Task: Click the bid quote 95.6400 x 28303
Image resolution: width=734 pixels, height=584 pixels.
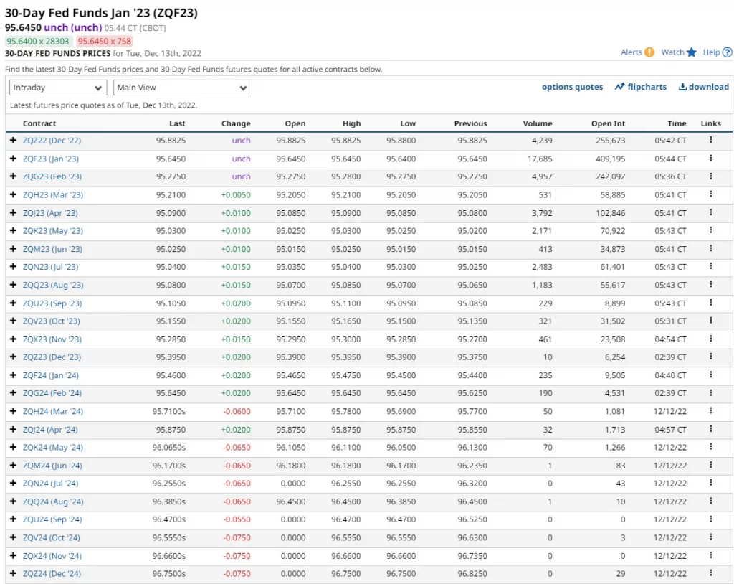Action: pos(38,41)
